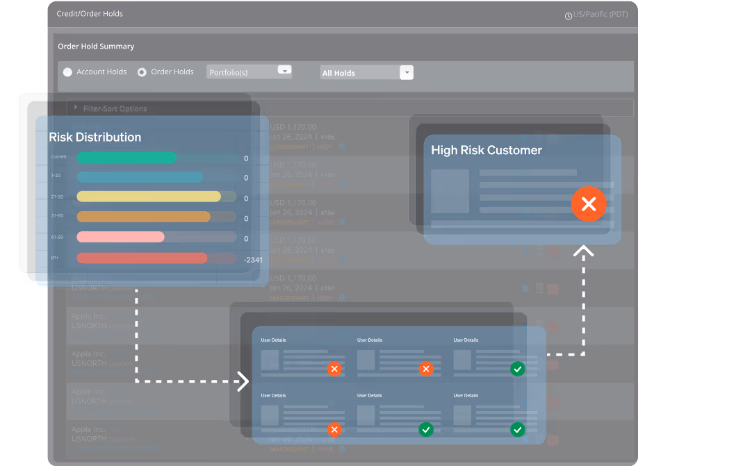752x466 pixels.
Task: Click the -2341 value in Risk Distribution
Action: point(253,260)
